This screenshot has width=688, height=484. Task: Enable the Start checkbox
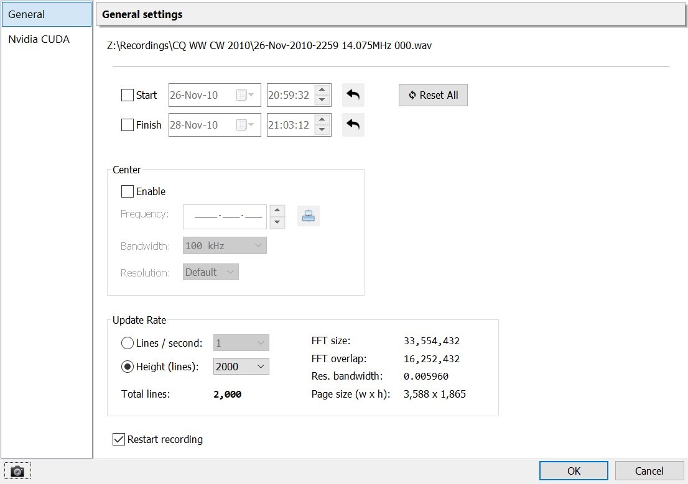click(x=128, y=94)
